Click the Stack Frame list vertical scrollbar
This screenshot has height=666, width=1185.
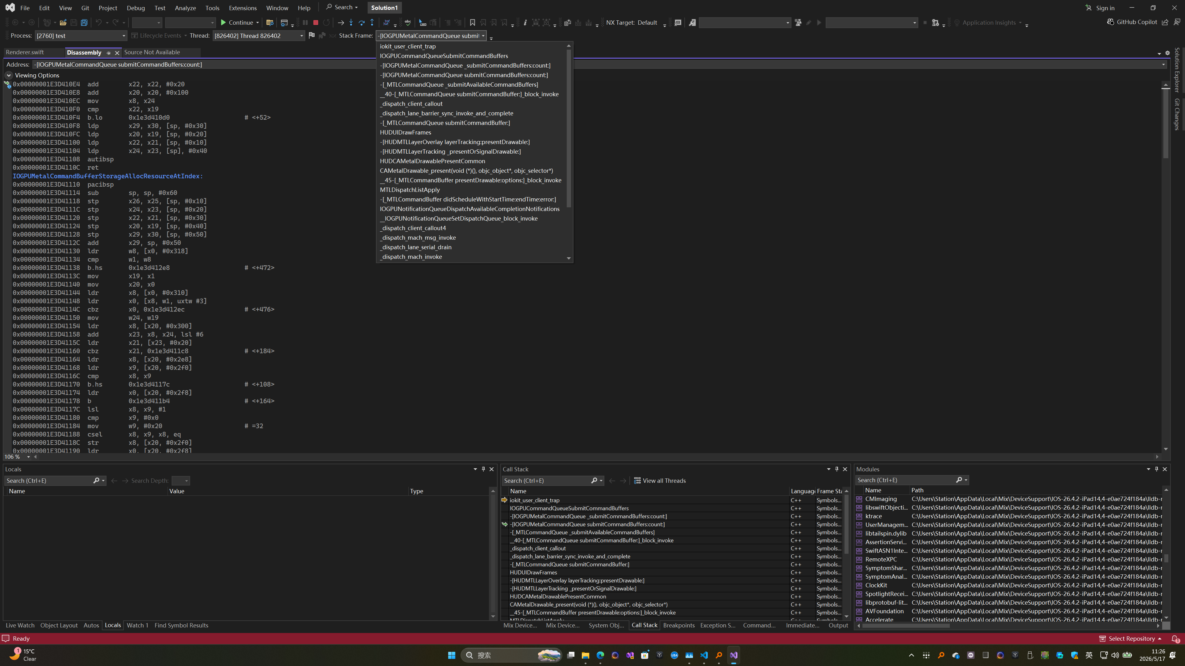coord(569,129)
